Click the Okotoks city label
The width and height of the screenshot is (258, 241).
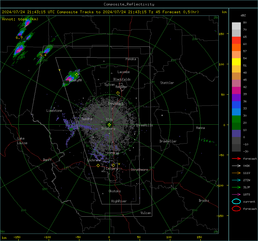pyautogui.click(x=115, y=191)
